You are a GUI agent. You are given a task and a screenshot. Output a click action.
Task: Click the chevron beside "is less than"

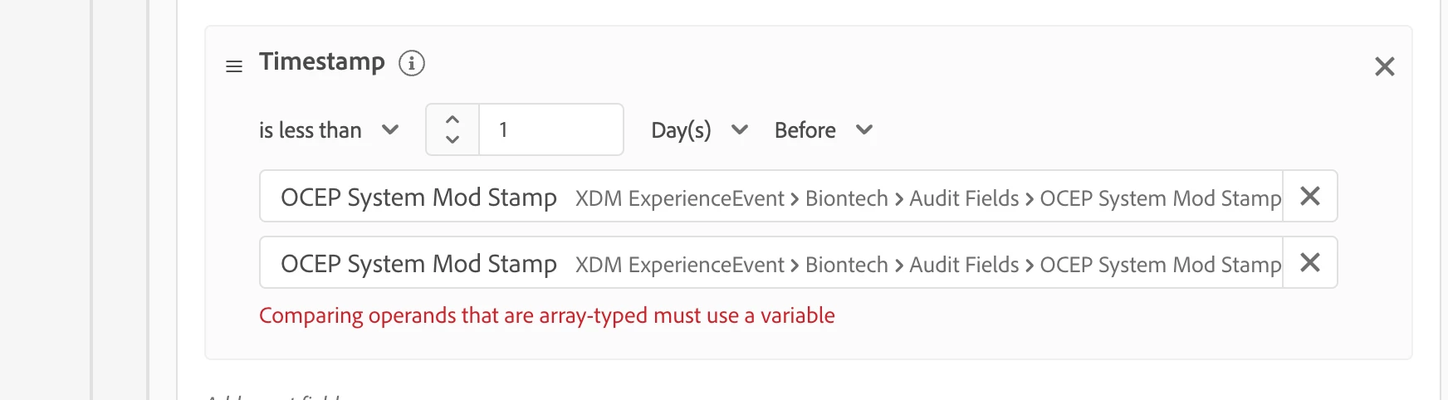(390, 129)
